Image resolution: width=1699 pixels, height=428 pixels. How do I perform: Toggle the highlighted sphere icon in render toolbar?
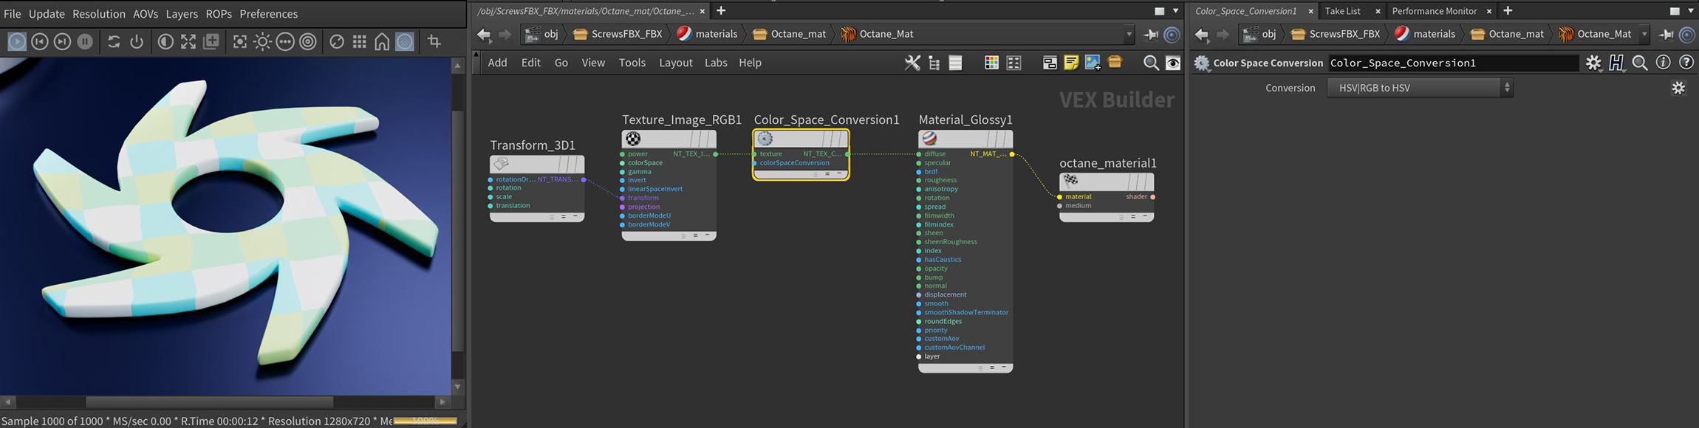[405, 42]
